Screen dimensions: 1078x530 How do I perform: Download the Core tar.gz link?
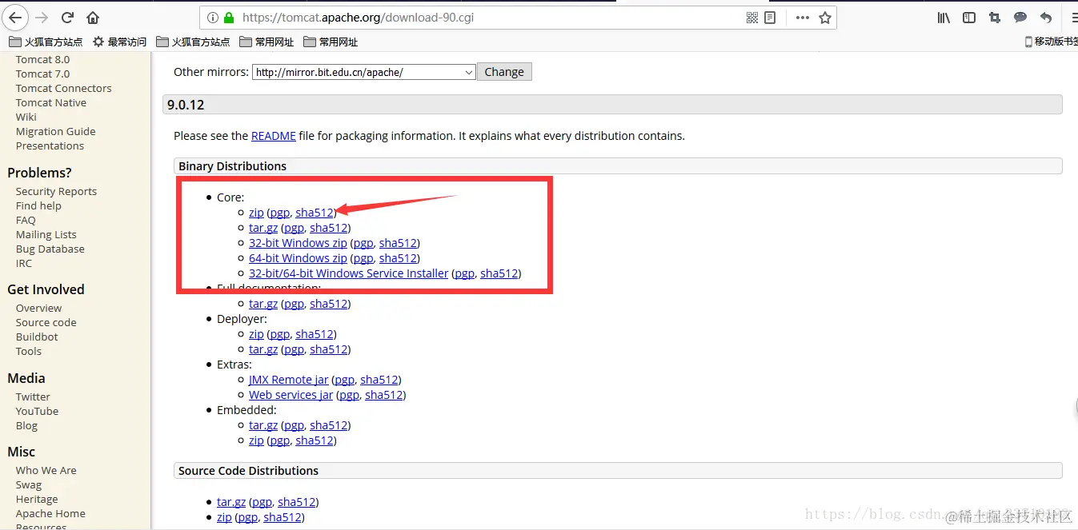pyautogui.click(x=263, y=228)
